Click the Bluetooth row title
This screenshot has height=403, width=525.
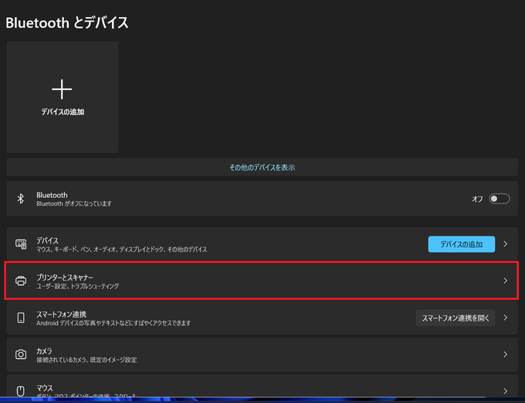(x=52, y=195)
